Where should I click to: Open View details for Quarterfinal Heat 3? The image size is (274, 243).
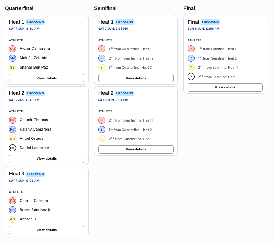point(47,230)
